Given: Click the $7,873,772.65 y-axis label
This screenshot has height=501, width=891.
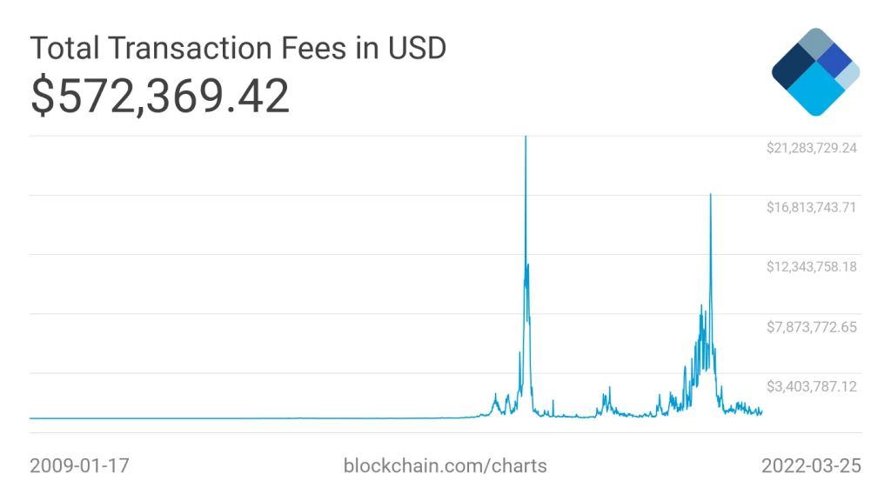Looking at the screenshot, I should pyautogui.click(x=811, y=327).
